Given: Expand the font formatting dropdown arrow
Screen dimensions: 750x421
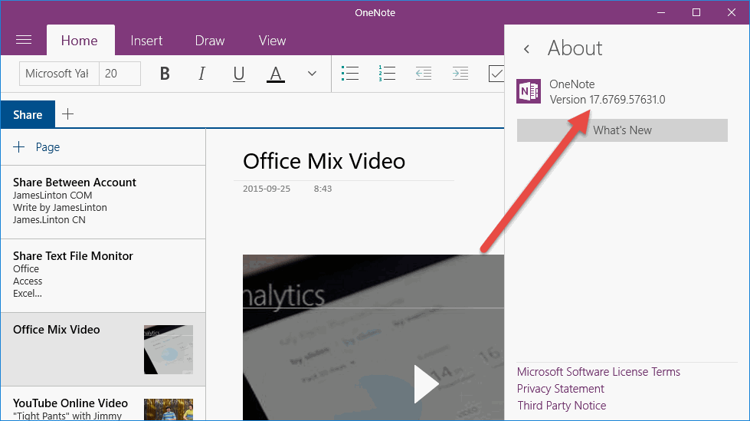Looking at the screenshot, I should 312,74.
